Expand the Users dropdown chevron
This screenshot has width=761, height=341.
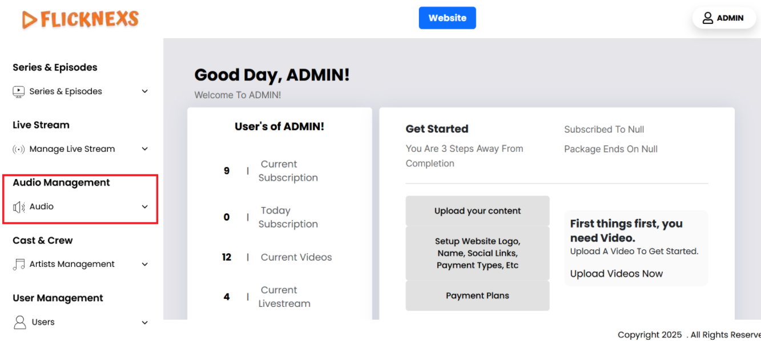coord(145,323)
